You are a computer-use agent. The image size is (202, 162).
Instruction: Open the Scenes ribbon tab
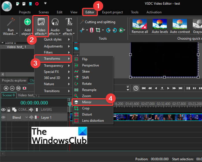click(x=44, y=12)
